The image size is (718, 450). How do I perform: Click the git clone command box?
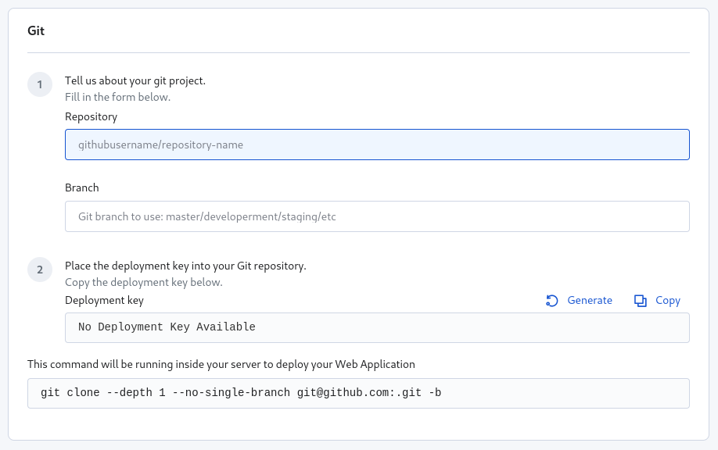pyautogui.click(x=358, y=393)
